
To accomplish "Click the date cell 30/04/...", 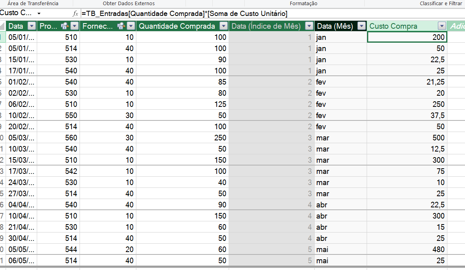I will [x=21, y=238].
